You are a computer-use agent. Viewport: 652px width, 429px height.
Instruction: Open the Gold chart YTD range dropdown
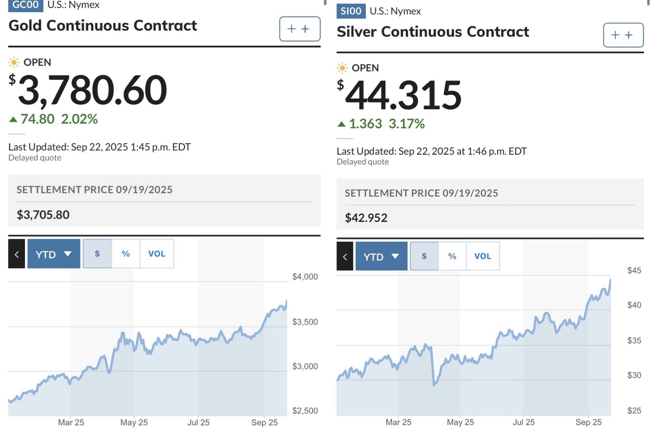click(x=53, y=254)
